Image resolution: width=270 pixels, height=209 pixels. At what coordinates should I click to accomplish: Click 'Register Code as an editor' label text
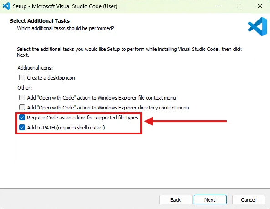pyautogui.click(x=83, y=118)
